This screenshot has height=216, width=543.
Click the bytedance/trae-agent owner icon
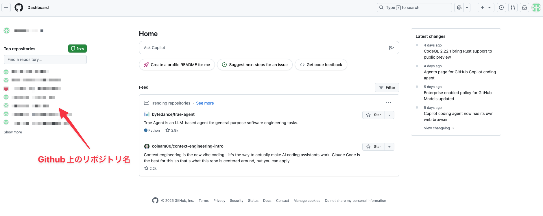click(x=147, y=114)
